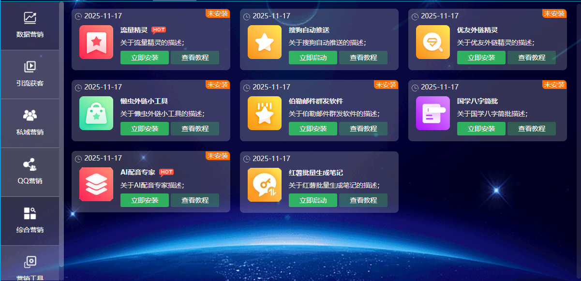
Task: Open the 数据营销 sidebar section
Action: [30, 25]
